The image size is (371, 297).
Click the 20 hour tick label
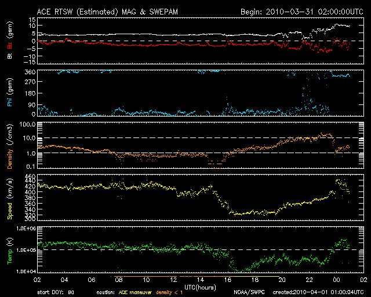282,280
